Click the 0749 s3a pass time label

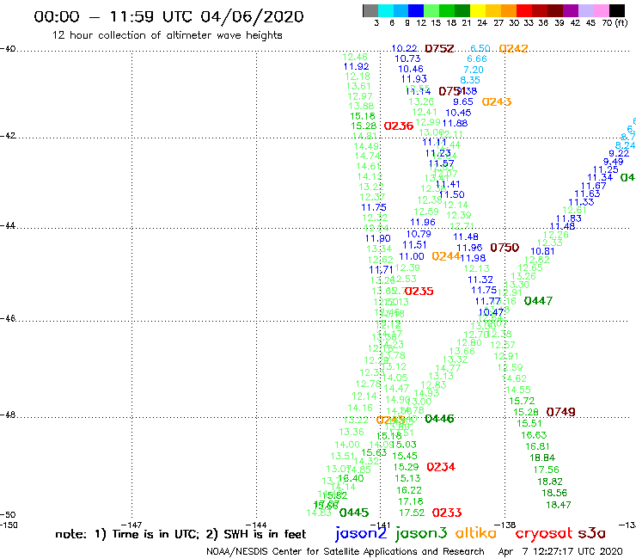561,412
